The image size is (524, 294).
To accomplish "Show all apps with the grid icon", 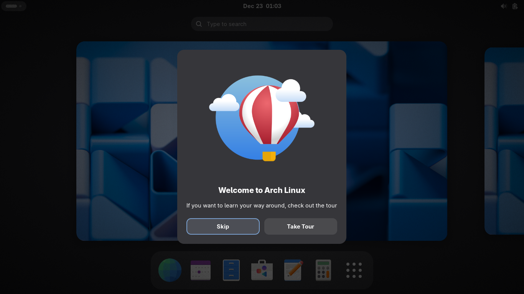I will [354, 270].
